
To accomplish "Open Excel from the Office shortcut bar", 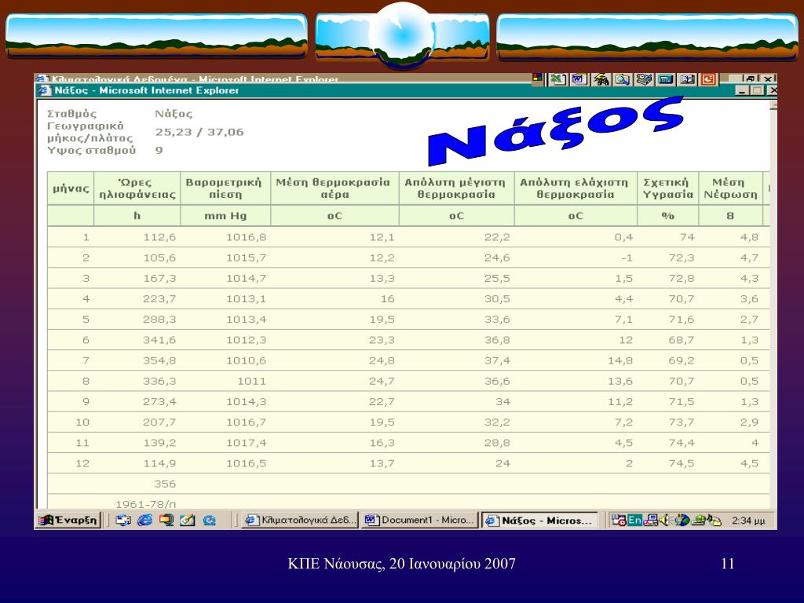I will (x=558, y=79).
